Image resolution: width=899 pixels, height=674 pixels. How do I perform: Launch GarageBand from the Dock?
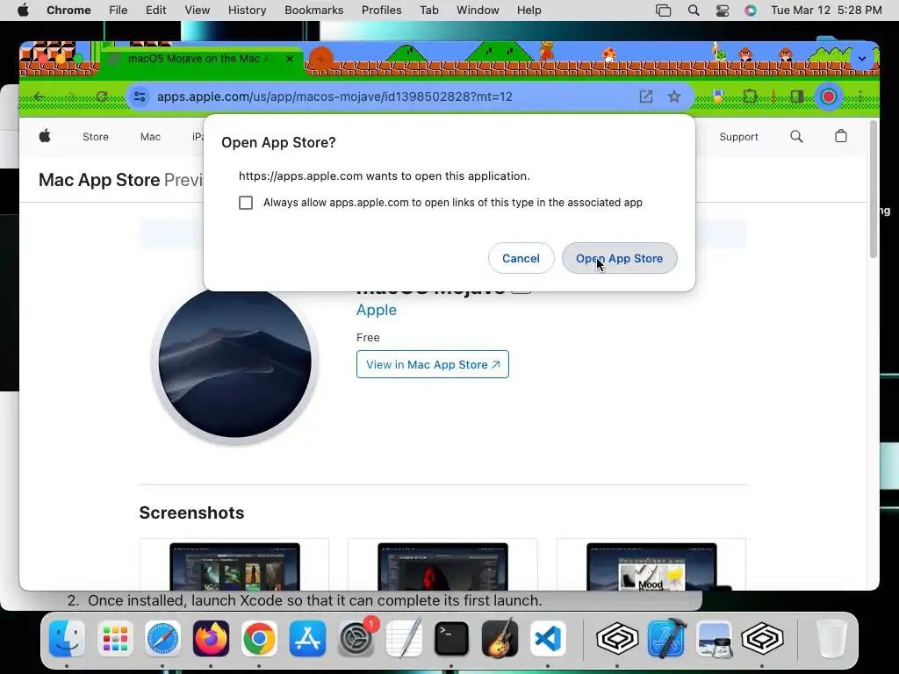[500, 639]
